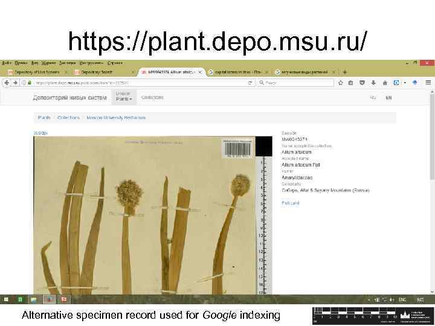Open the Инструменты menu
Screen dimensions: 435x326
coord(91,63)
